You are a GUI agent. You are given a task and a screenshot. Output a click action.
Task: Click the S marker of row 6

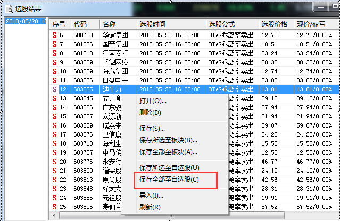coord(54,35)
